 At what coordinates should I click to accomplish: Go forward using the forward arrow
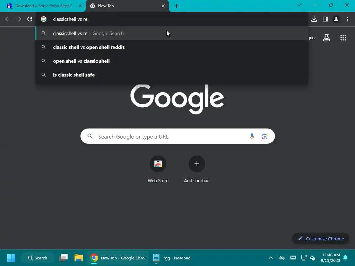coord(19,19)
